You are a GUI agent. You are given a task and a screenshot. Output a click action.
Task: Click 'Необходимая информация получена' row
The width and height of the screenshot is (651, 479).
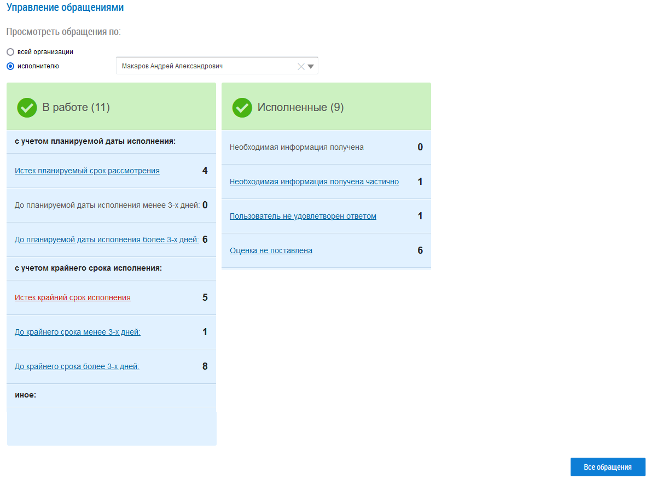[297, 147]
